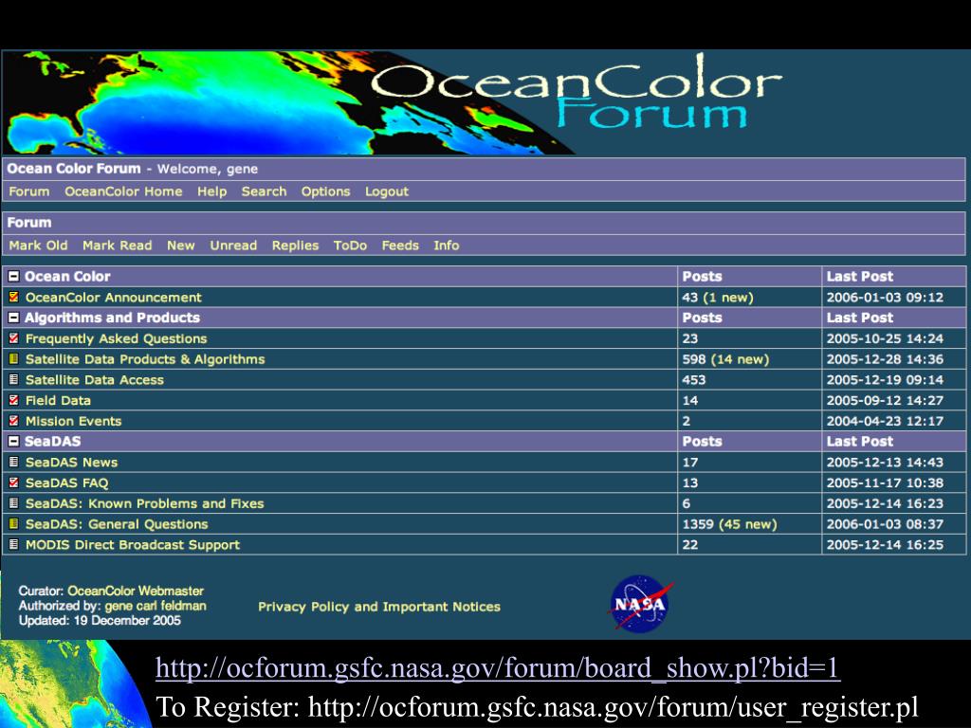Open the SeaDAS: General Questions board
The image size is (971, 728).
coord(117,523)
